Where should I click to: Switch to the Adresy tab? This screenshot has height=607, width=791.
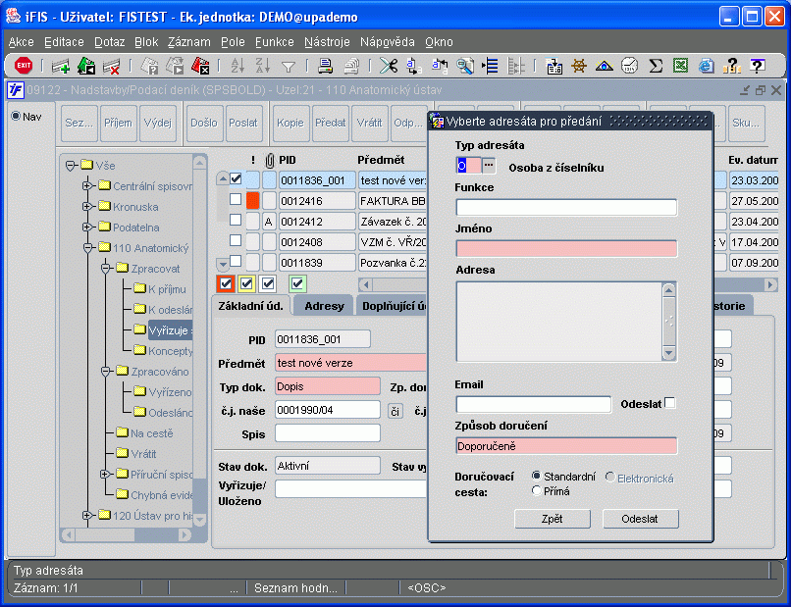click(324, 306)
